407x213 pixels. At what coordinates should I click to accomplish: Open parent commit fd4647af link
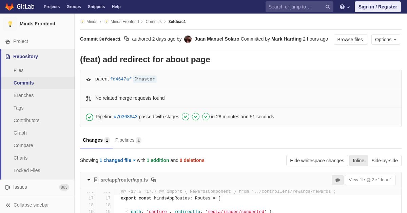click(x=121, y=79)
